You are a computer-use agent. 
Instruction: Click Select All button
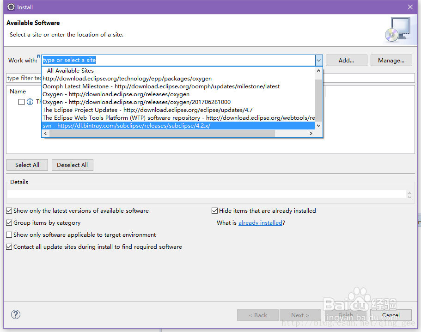[x=27, y=165]
